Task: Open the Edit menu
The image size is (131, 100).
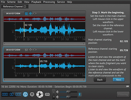Action: click(x=20, y=2)
